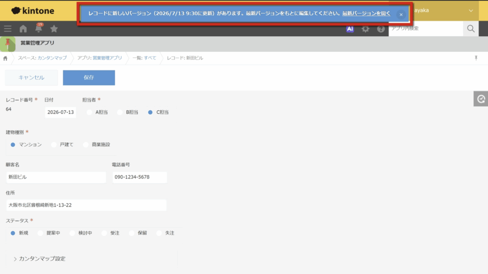Set status to 失注
The width and height of the screenshot is (488, 274).
(x=159, y=233)
